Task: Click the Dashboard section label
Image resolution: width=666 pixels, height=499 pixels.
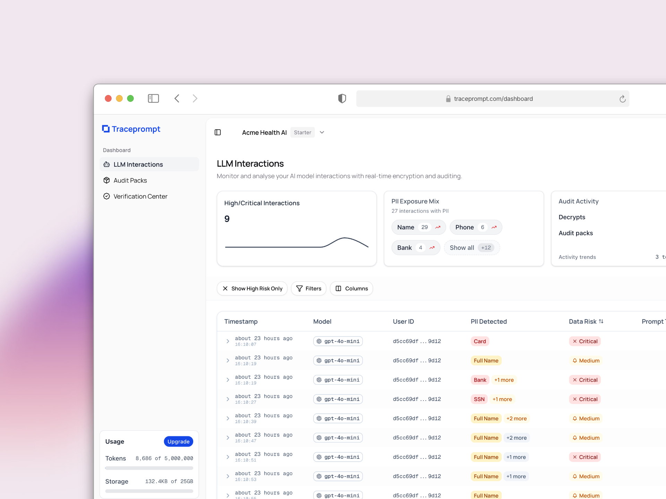Action: [x=117, y=150]
